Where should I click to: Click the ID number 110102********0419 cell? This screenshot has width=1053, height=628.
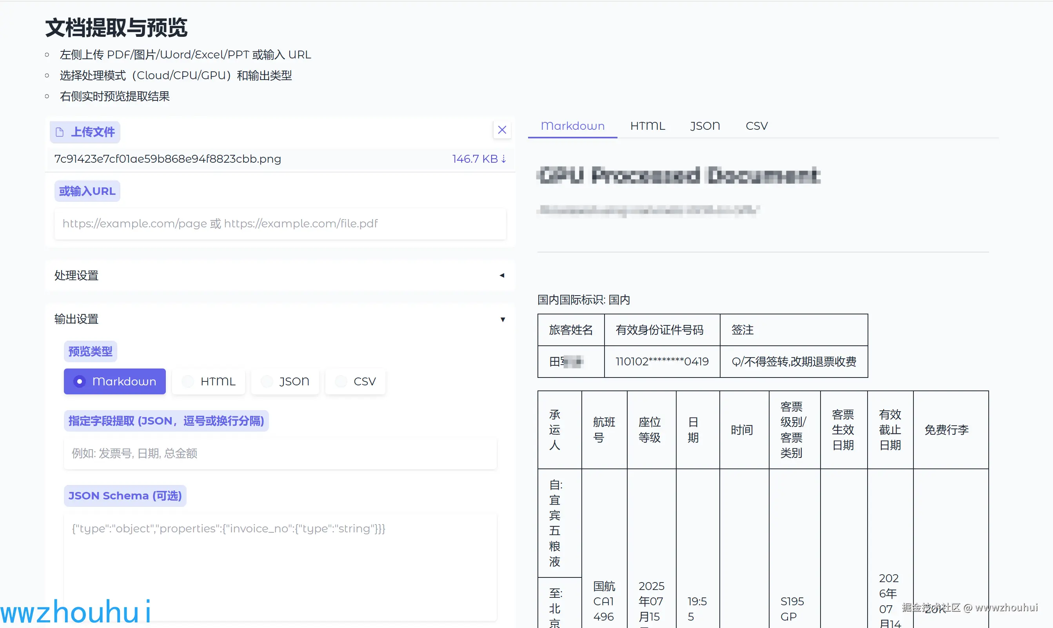pyautogui.click(x=662, y=361)
